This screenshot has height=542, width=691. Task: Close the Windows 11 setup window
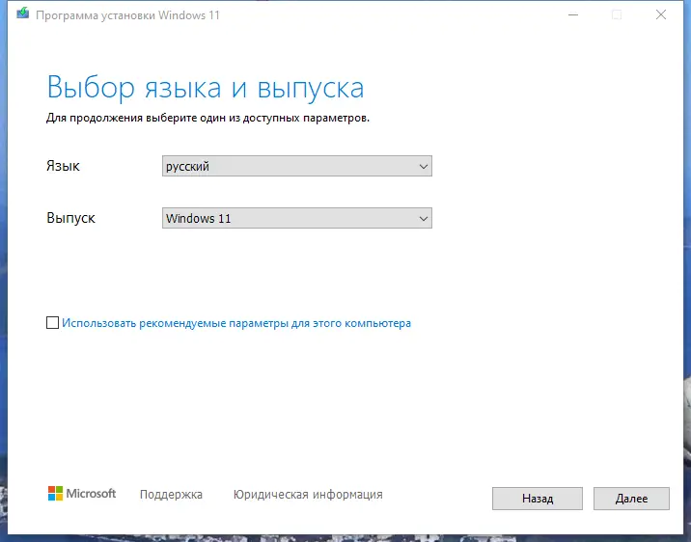[660, 14]
